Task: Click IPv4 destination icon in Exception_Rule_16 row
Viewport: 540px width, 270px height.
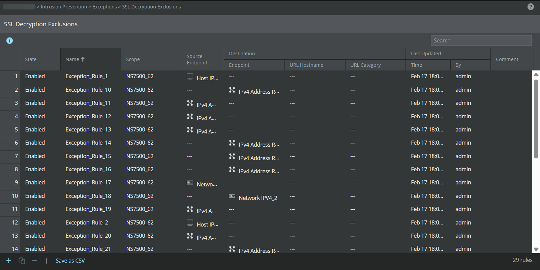Action: 232,170
